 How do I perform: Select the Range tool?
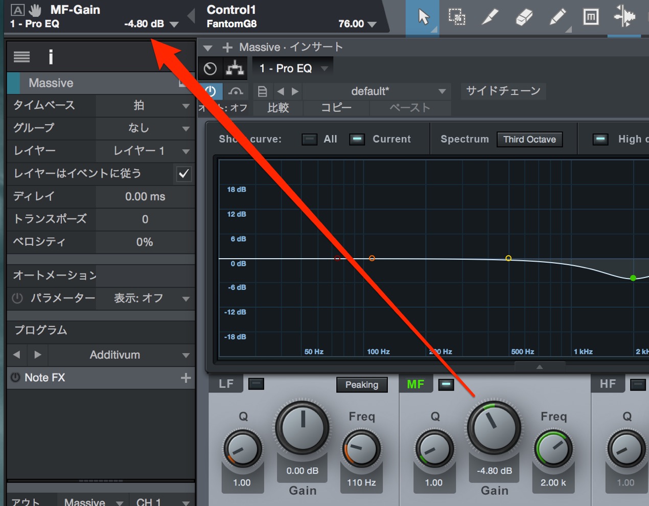coord(456,17)
